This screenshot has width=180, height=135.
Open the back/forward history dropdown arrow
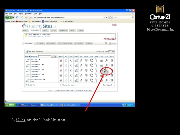coord(14,17)
